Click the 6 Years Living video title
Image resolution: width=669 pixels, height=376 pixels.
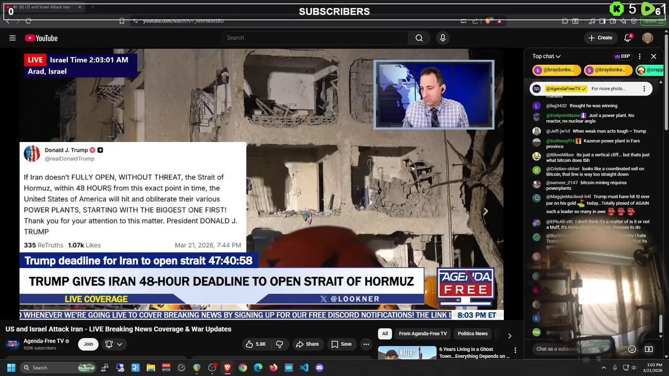point(474,352)
